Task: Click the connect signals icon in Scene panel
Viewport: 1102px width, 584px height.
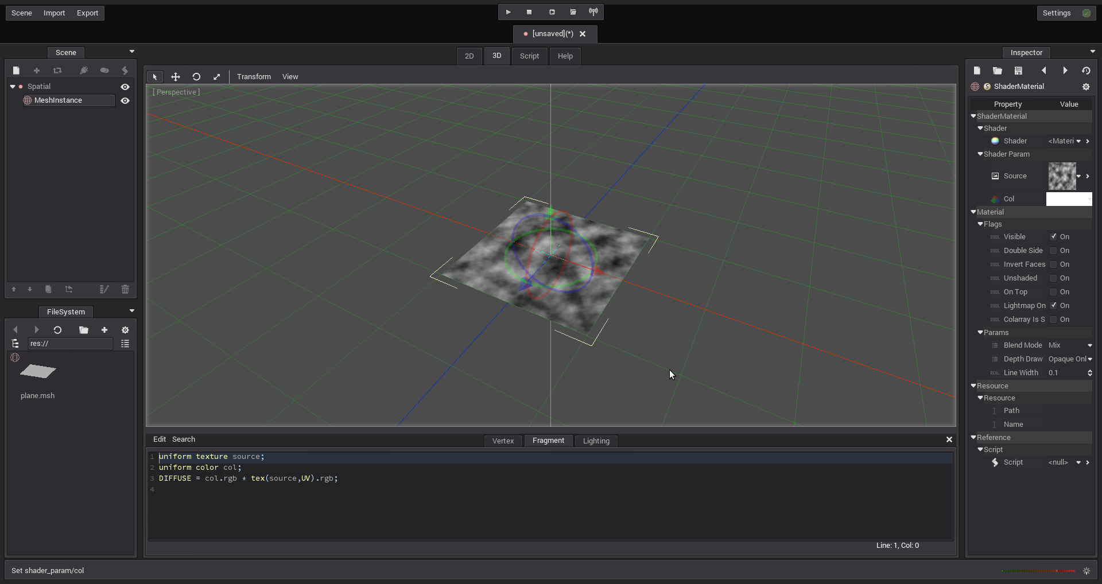Action: pos(84,71)
